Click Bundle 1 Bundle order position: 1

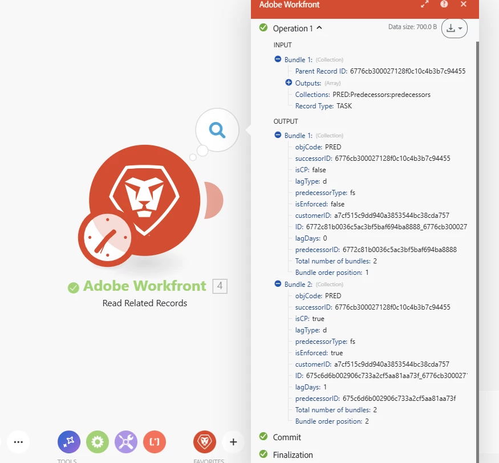pos(331,273)
